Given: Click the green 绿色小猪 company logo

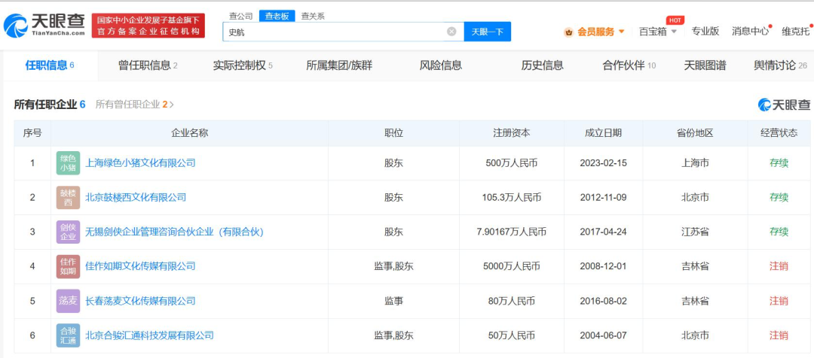Looking at the screenshot, I should (x=68, y=163).
